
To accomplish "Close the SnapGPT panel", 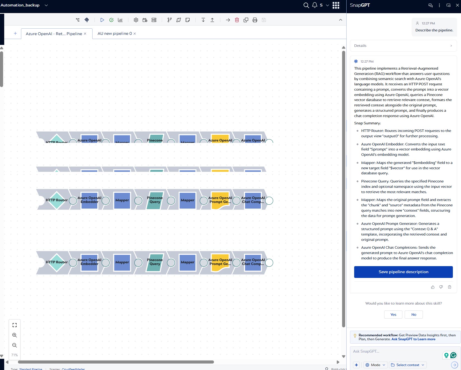I will pos(457,5).
